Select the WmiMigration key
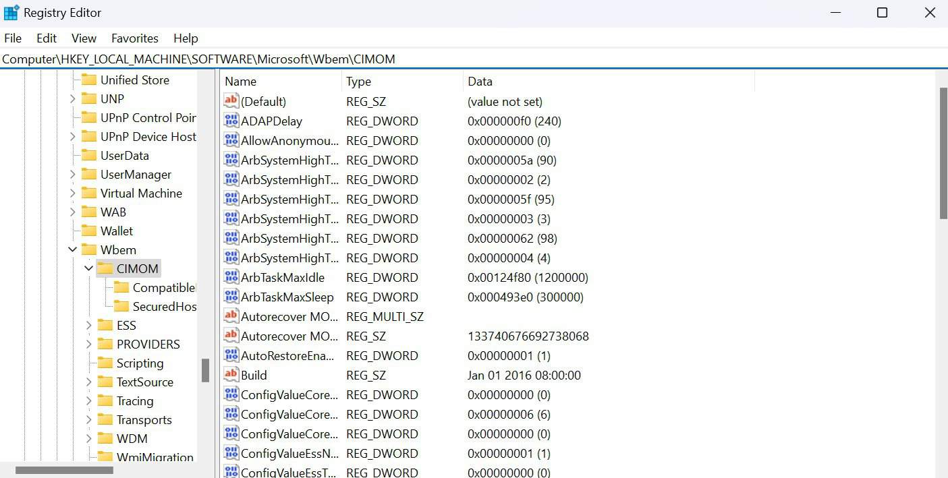The height and width of the screenshot is (478, 948). coord(155,457)
